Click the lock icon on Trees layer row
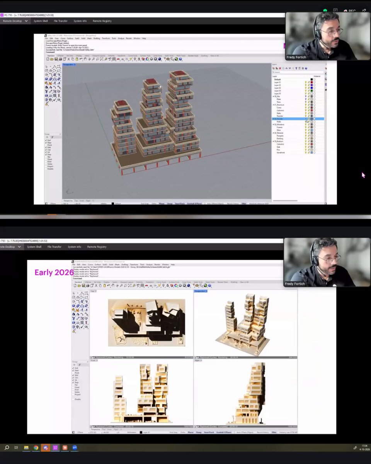This screenshot has height=464, width=371. [308, 102]
